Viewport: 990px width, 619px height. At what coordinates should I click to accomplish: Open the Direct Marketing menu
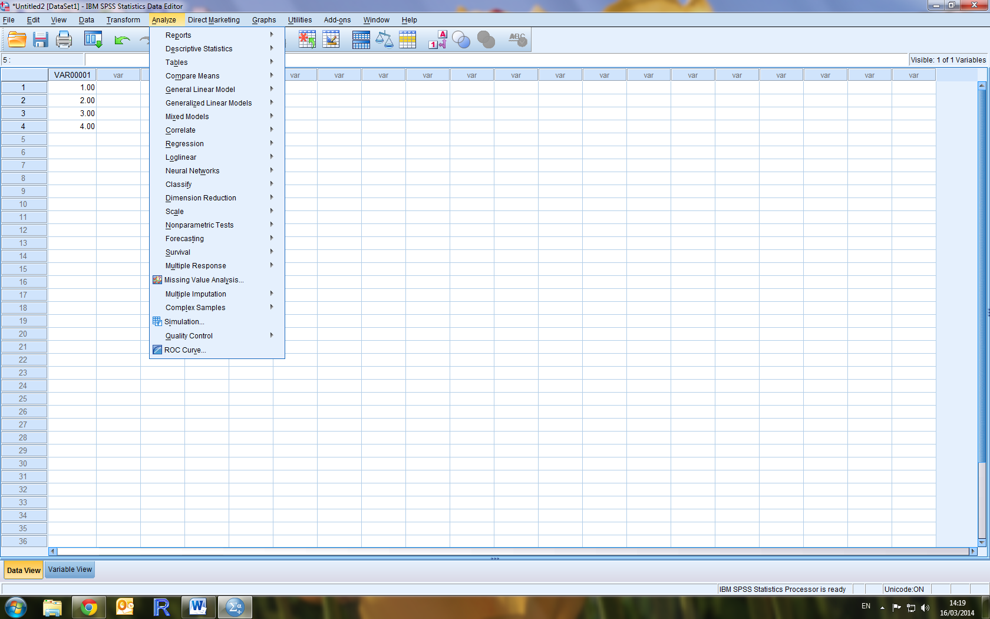point(214,20)
